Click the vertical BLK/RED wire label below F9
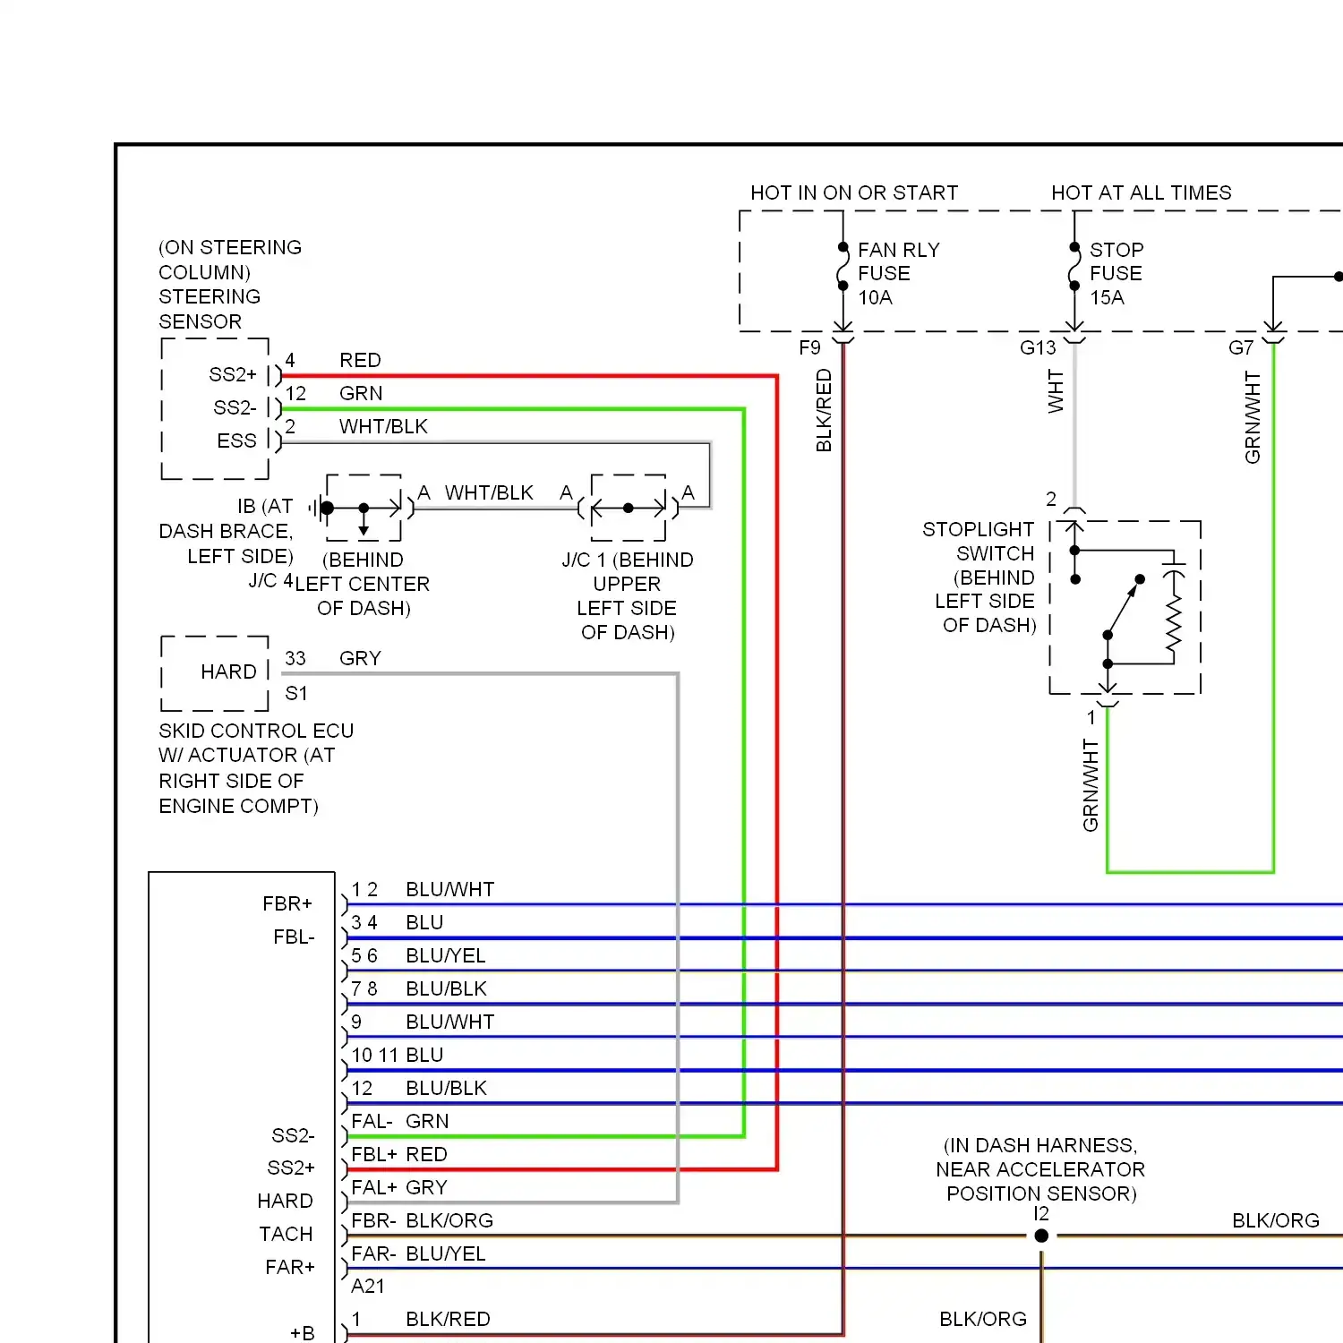The width and height of the screenshot is (1343, 1343). coord(824,411)
